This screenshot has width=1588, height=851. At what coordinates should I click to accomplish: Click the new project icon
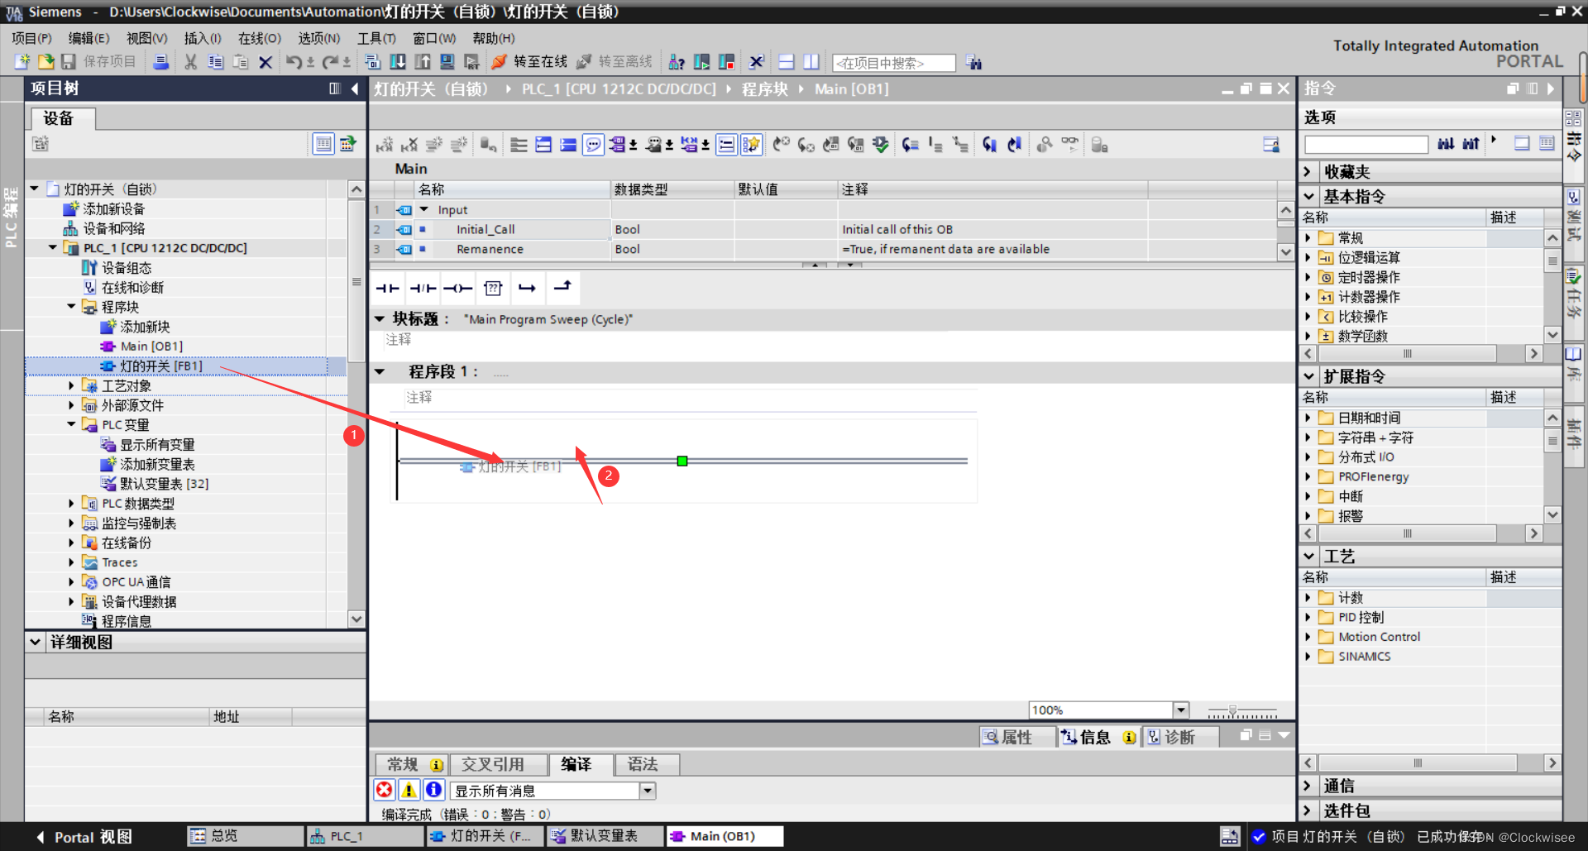(x=22, y=62)
